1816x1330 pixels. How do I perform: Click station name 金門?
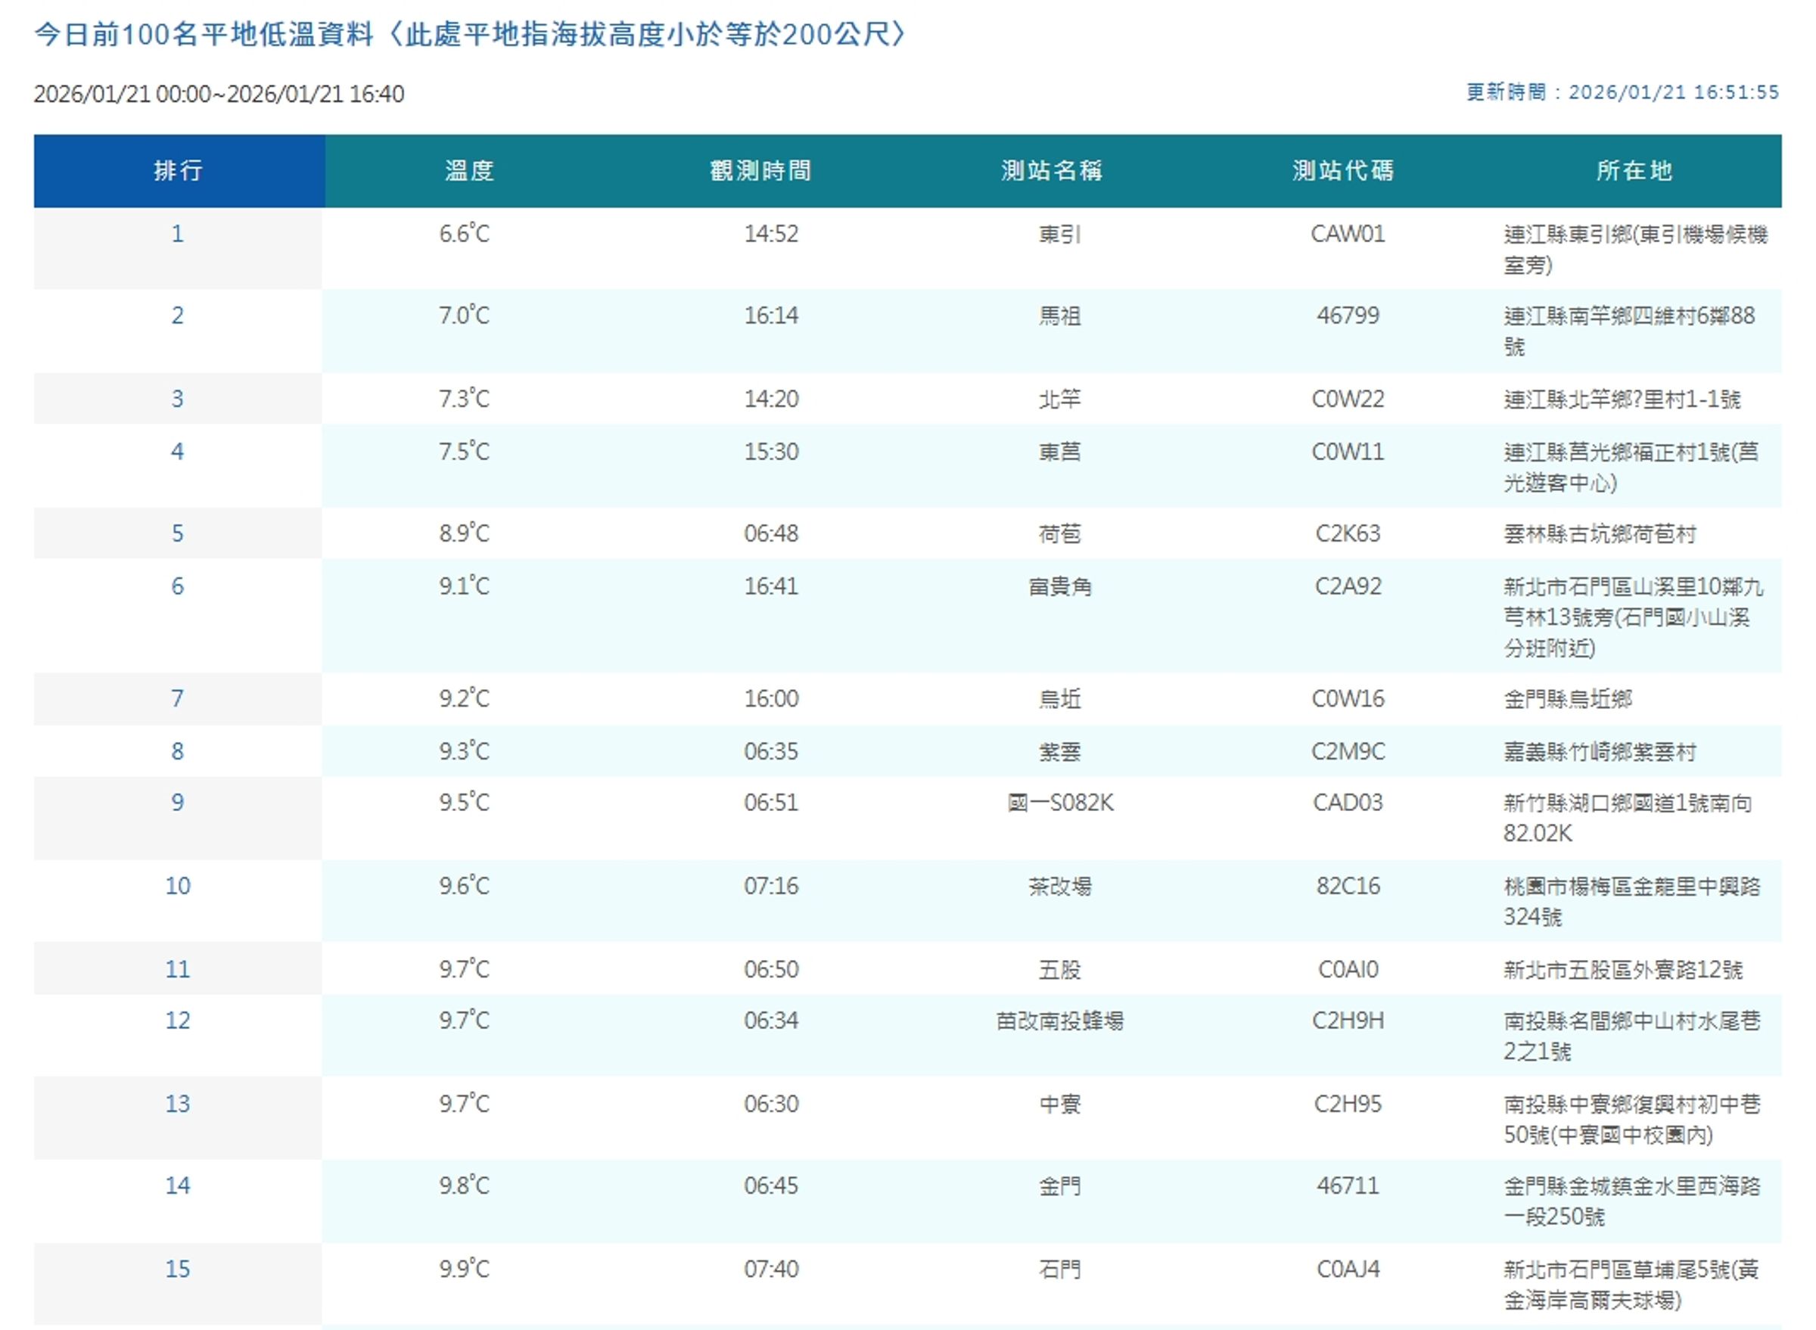coord(1059,1186)
